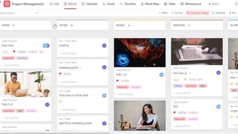
Task: Click the pending tag on Task 2
Action: pyautogui.click(x=31, y=111)
